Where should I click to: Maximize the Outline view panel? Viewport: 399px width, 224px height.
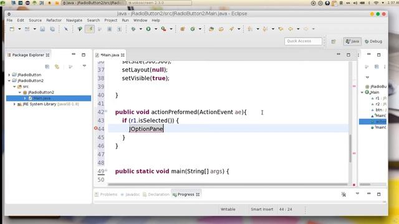[x=378, y=55]
